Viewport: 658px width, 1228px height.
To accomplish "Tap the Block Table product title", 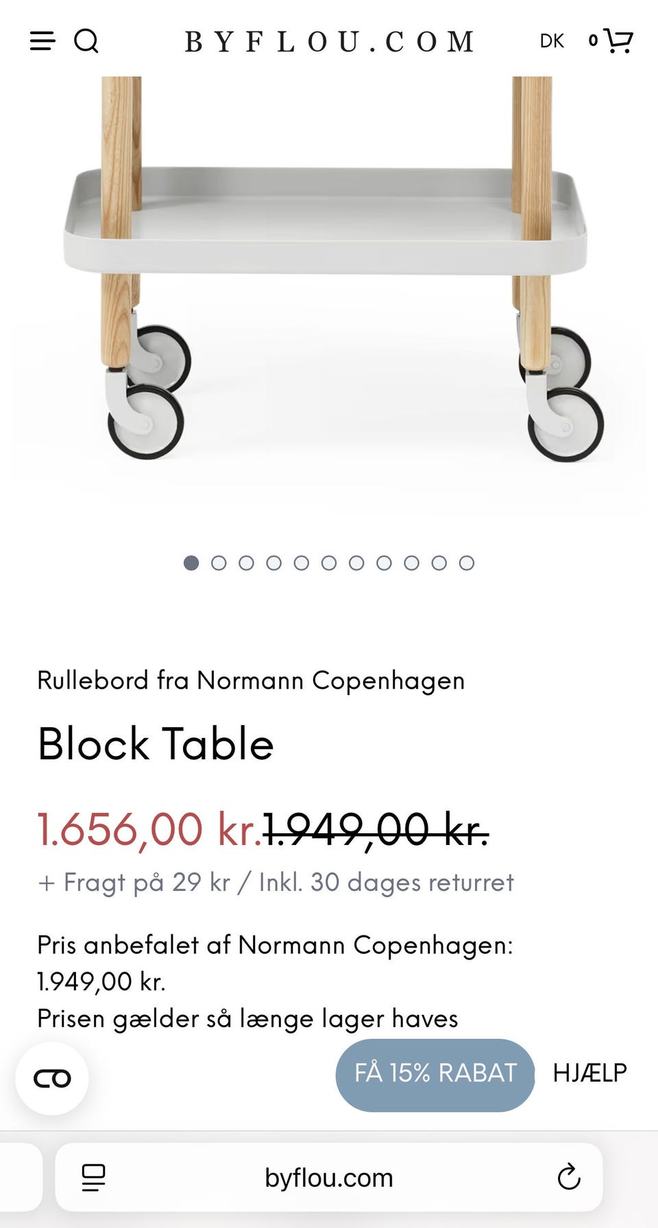I will [156, 744].
